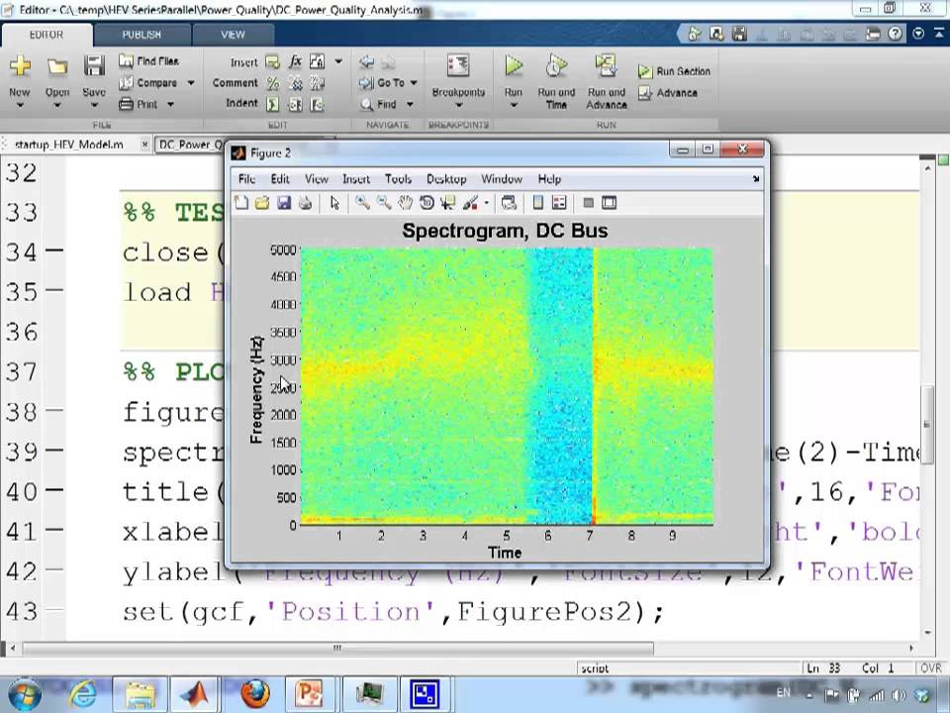Image resolution: width=950 pixels, height=713 pixels.
Task: Click the Compare button
Action: coord(149,82)
